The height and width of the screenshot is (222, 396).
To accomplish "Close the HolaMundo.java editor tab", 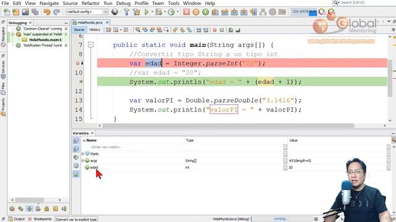I will coord(107,22).
